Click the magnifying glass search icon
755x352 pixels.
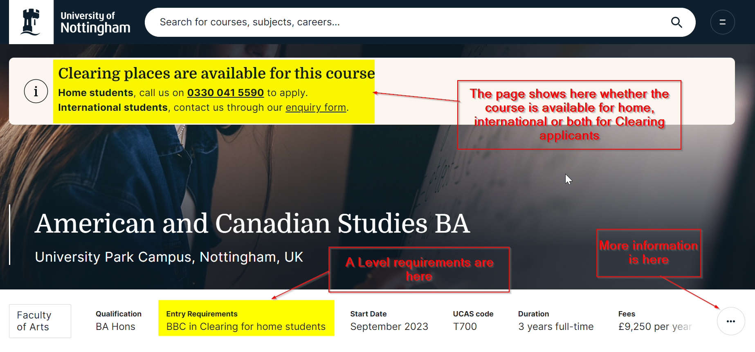pos(676,22)
